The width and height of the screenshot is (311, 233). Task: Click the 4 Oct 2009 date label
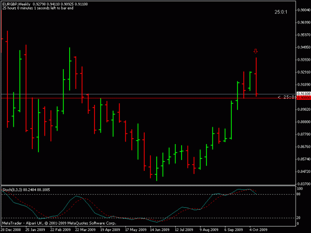tap(258, 230)
